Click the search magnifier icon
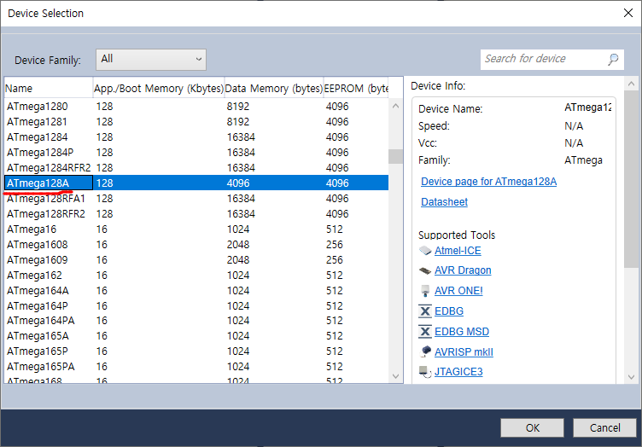642x447 pixels. coord(613,60)
